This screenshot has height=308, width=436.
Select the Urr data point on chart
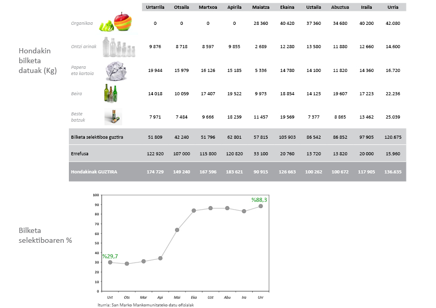(x=260, y=206)
